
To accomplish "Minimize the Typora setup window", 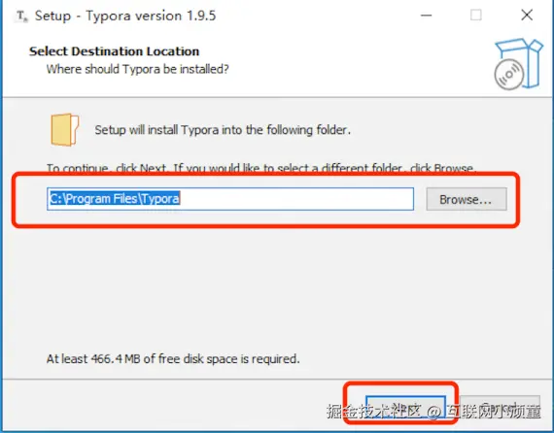I will [426, 16].
